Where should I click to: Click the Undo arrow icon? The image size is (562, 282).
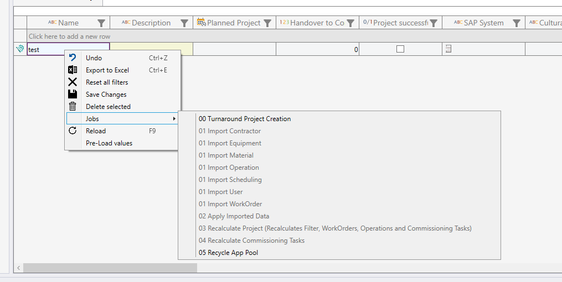(x=73, y=58)
